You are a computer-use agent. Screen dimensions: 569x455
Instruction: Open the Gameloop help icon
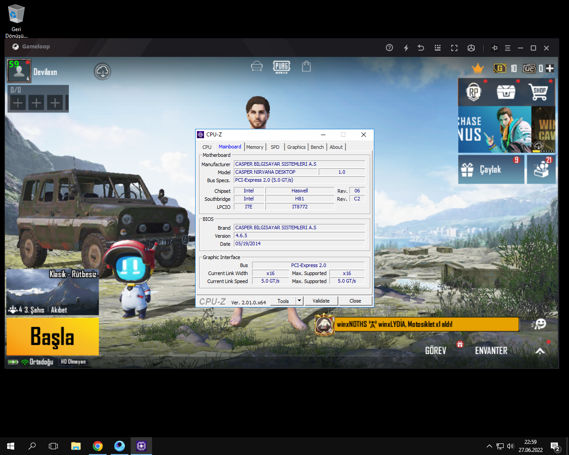[x=389, y=48]
